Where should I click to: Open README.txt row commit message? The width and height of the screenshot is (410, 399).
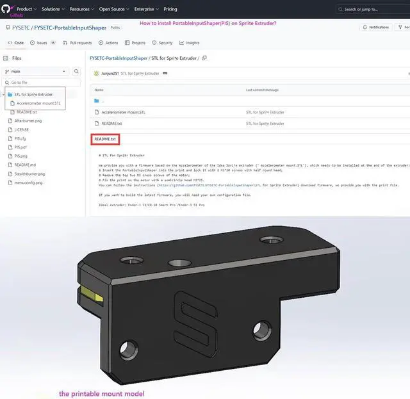[x=265, y=124]
